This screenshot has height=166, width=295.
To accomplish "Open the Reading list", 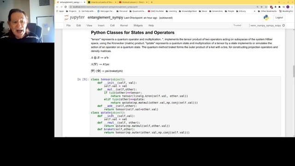I will pos(286,11).
